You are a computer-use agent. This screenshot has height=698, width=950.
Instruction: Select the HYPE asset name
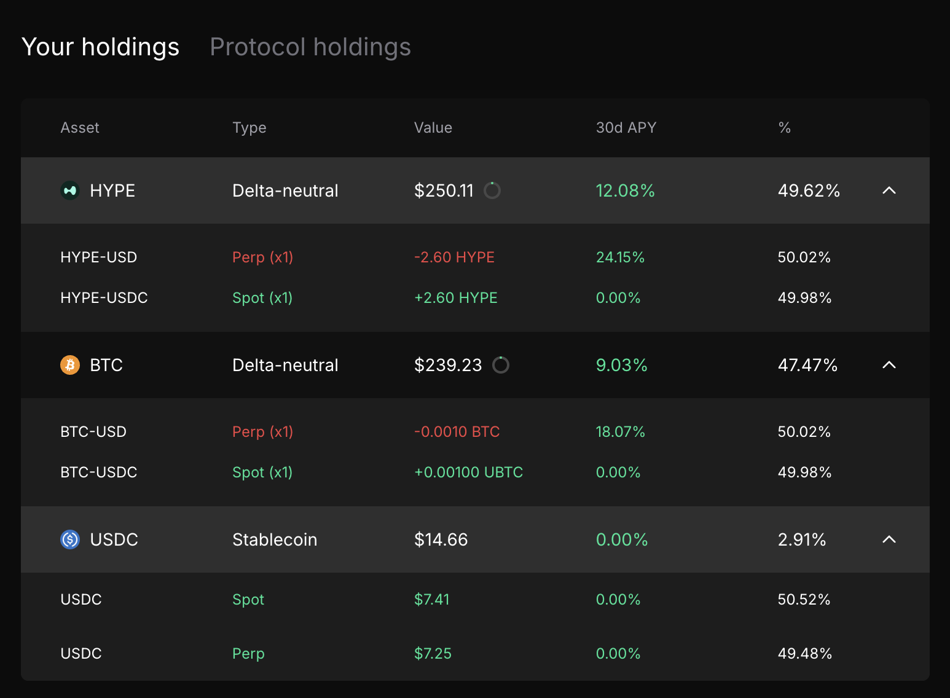point(112,190)
